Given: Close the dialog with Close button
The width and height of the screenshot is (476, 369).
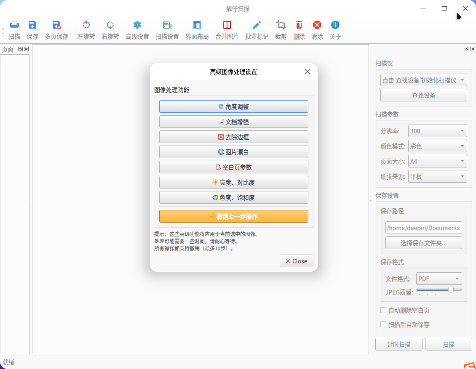Looking at the screenshot, I should (296, 261).
